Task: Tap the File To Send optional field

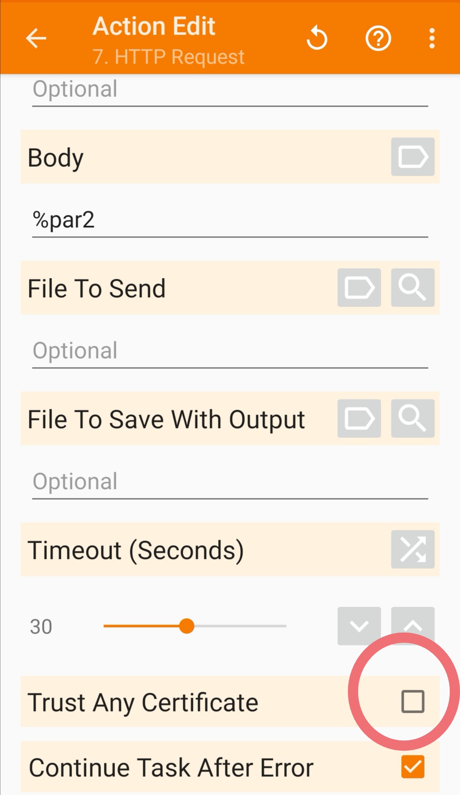Action: click(x=230, y=351)
